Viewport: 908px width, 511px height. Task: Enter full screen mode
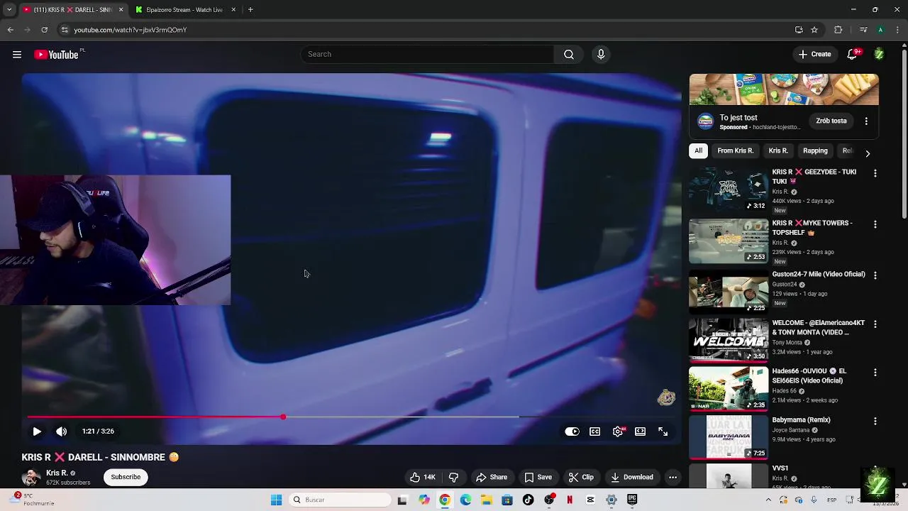pyautogui.click(x=663, y=432)
